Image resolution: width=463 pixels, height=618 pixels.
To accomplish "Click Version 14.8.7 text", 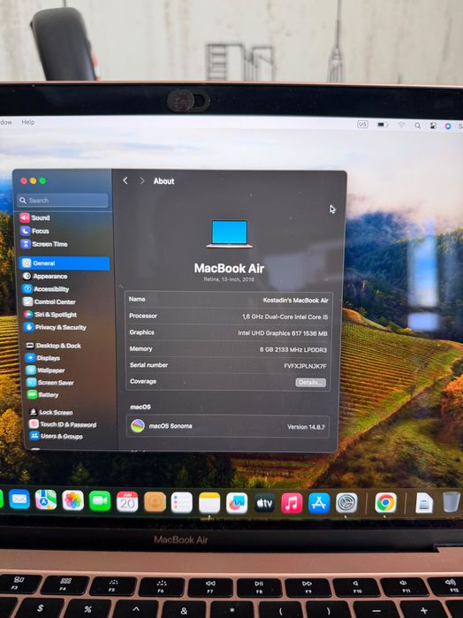I will click(x=306, y=427).
